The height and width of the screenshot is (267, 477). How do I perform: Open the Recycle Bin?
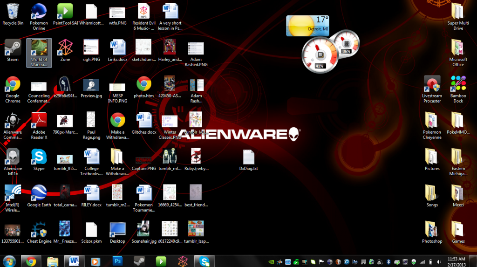pos(13,14)
